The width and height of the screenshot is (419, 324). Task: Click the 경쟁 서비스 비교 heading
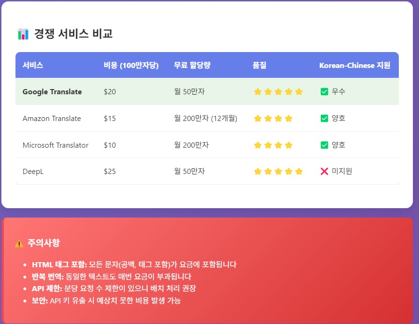click(74, 34)
